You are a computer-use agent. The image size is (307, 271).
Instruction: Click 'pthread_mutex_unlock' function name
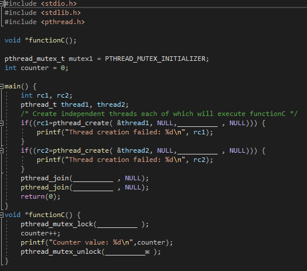tap(61, 252)
